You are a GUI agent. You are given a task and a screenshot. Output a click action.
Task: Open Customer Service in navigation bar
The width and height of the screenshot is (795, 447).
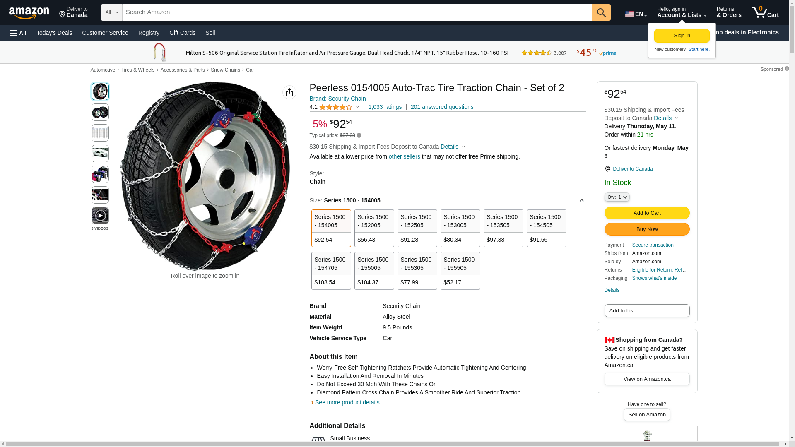[x=105, y=33]
